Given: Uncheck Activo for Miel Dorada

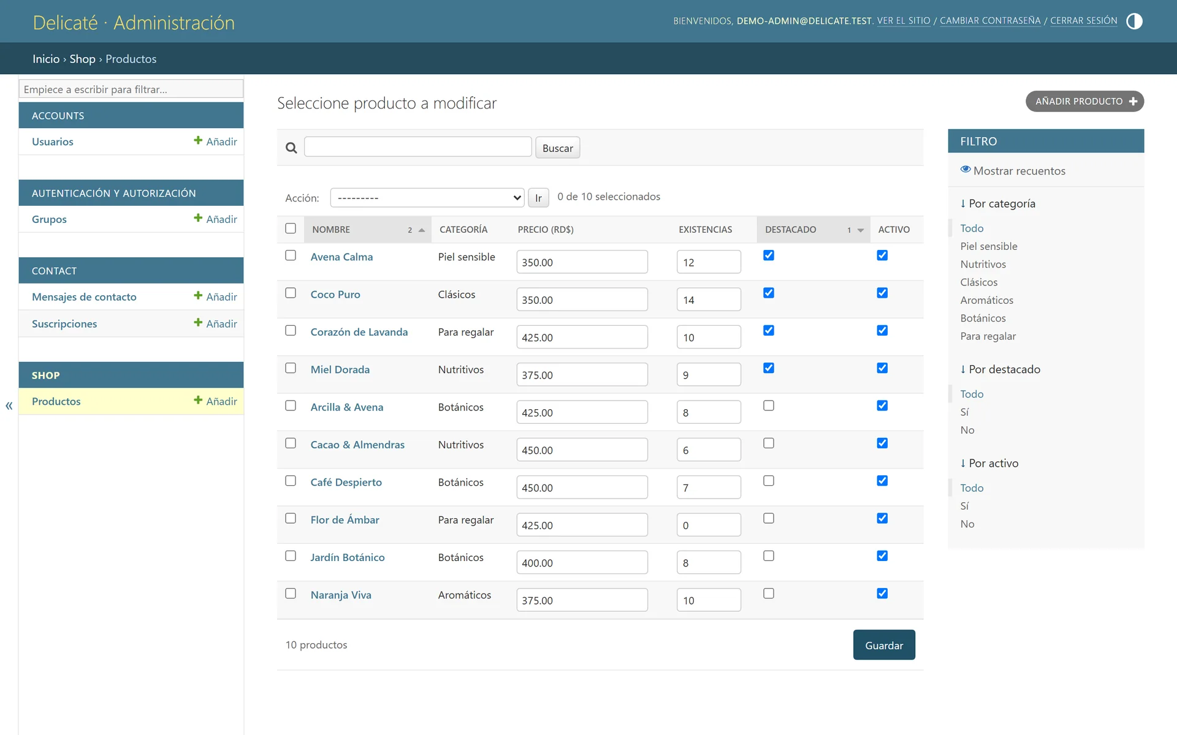Looking at the screenshot, I should coord(882,368).
